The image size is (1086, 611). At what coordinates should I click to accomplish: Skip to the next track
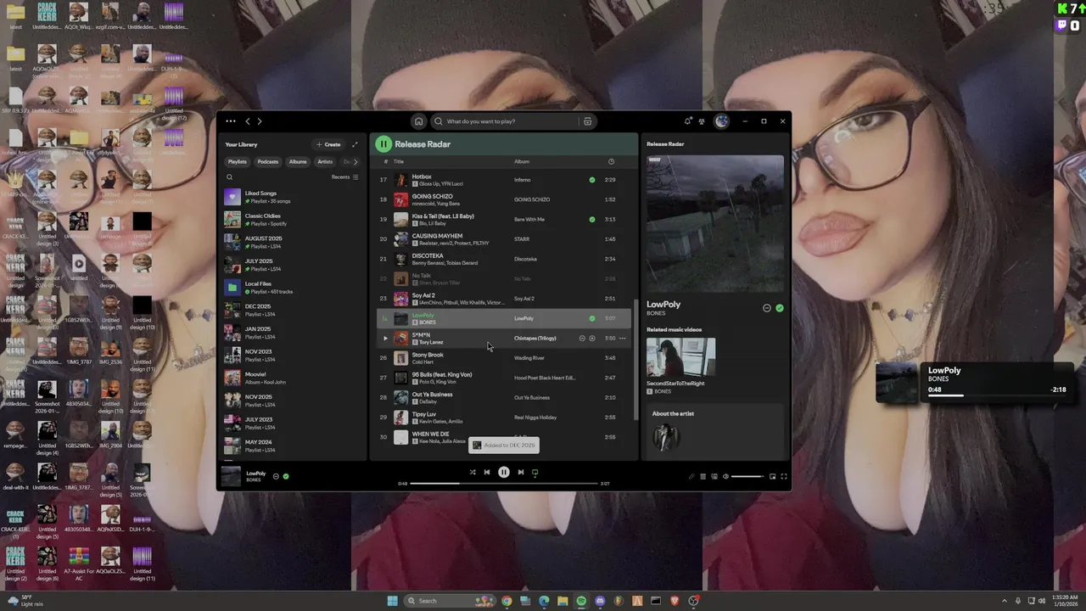click(521, 472)
